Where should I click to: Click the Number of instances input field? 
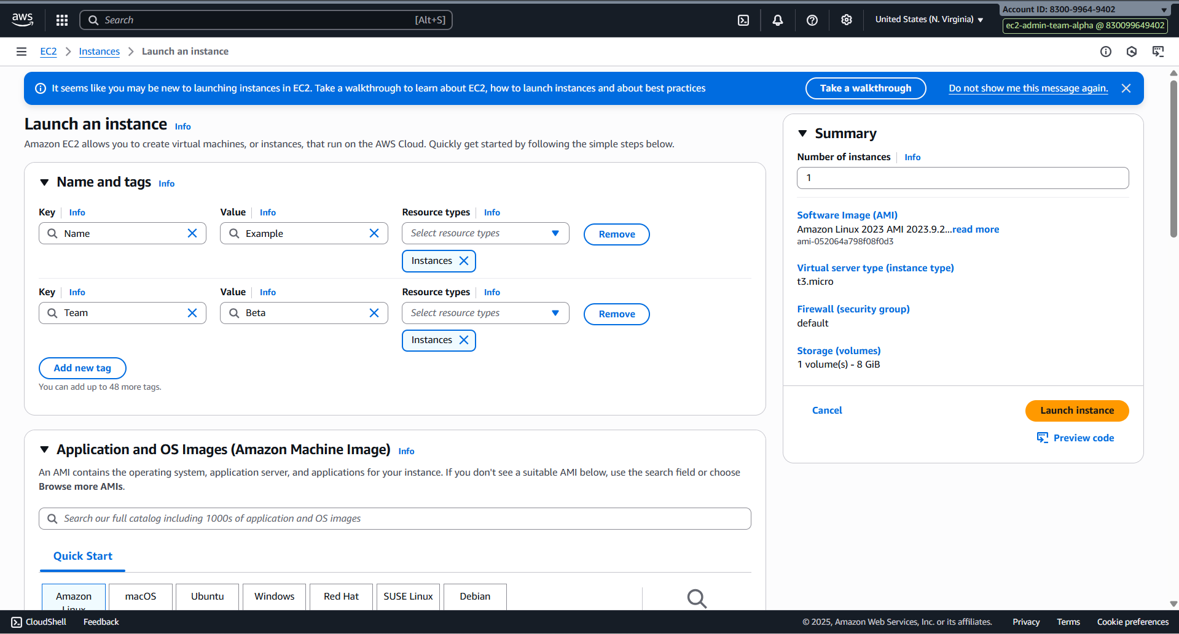pyautogui.click(x=962, y=177)
